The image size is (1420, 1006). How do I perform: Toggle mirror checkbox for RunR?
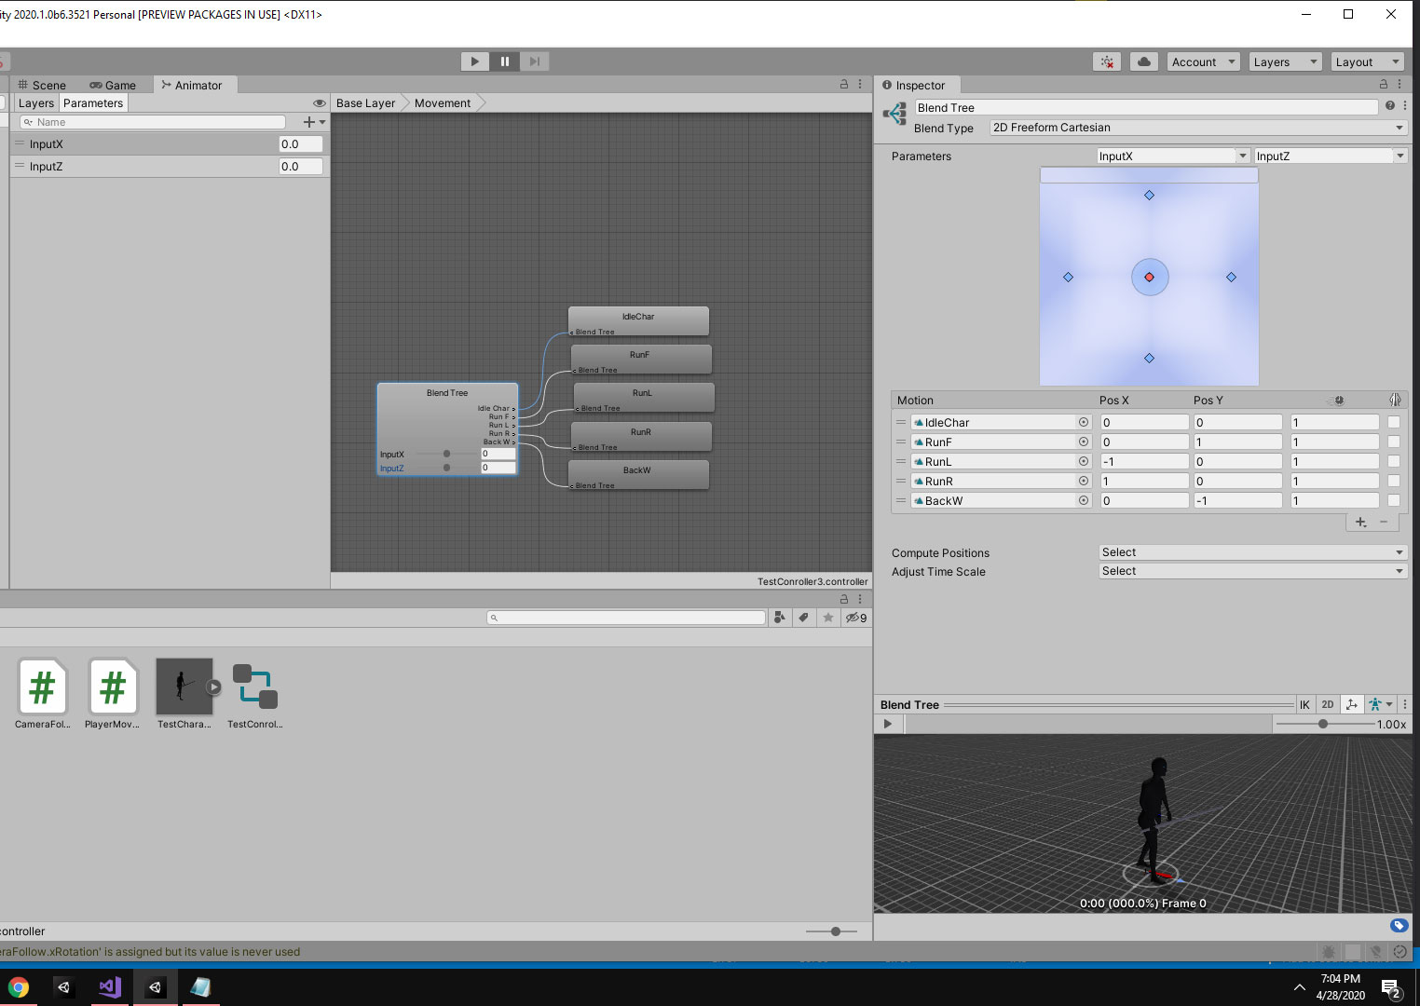point(1394,482)
